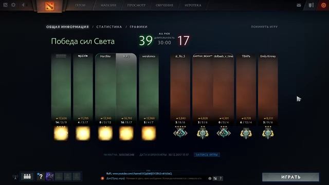
Task: Select the ОБЩАЯ ИНФОРМАЦИЯ tab
Action: coord(67,27)
